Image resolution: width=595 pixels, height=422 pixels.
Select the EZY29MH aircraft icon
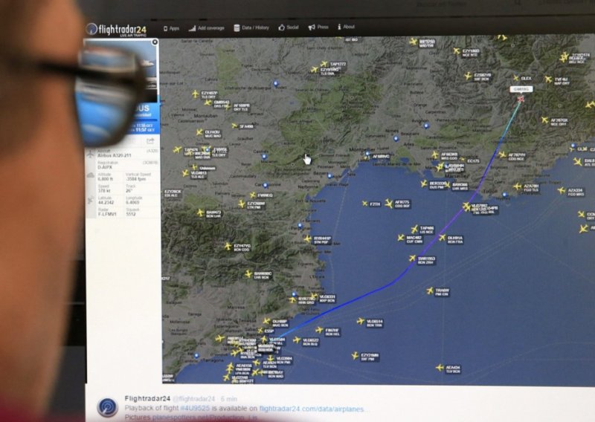(355, 355)
